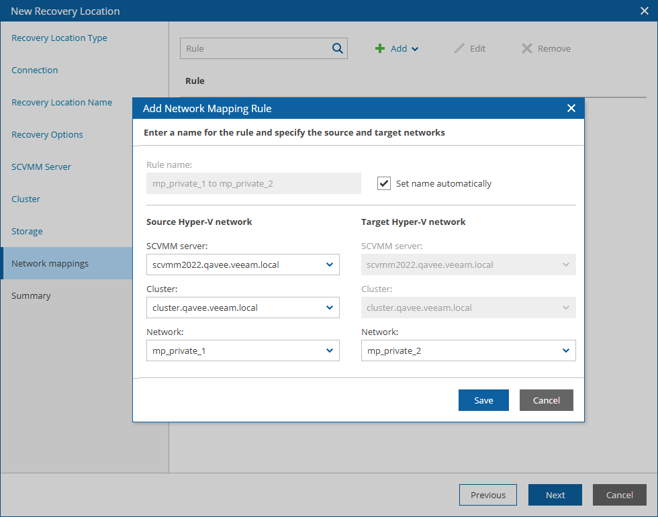Click Cancel in the mapping rule dialog

pyautogui.click(x=546, y=400)
